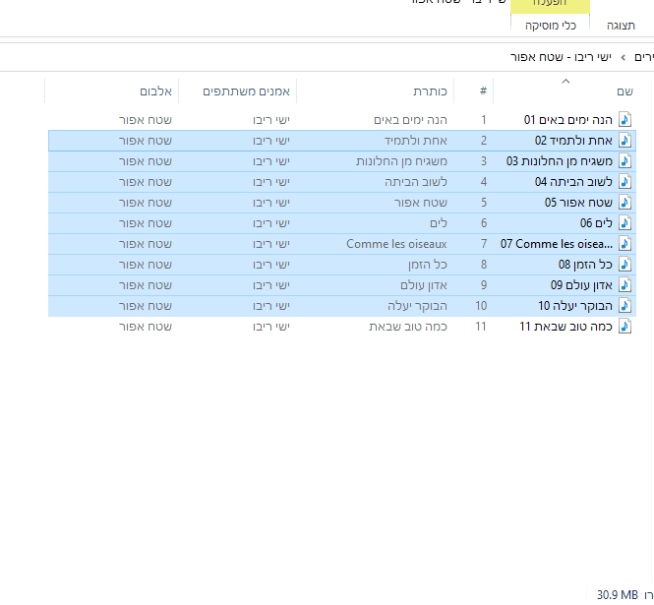Screen dimensions: 654x605
Task: Click artist ישי ריבו in row 7
Action: 271,244
